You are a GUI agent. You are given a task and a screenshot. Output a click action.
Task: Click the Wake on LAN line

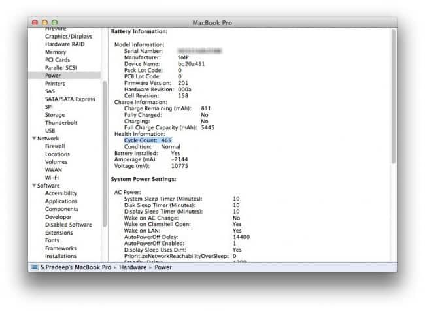pyautogui.click(x=182, y=231)
